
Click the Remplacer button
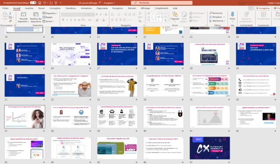point(216,17)
